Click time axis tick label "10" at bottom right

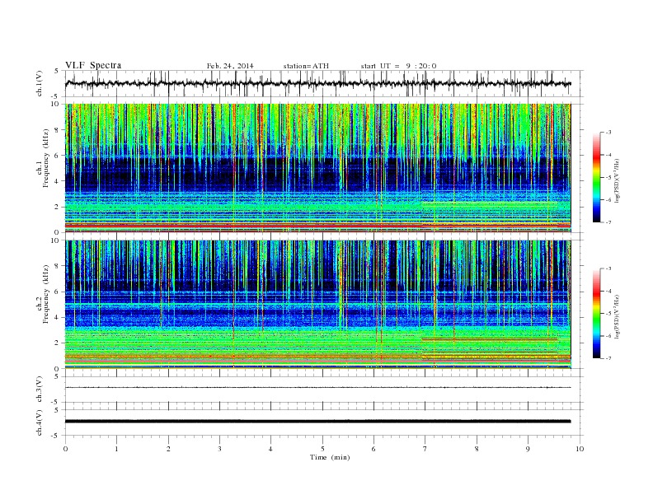[580, 449]
